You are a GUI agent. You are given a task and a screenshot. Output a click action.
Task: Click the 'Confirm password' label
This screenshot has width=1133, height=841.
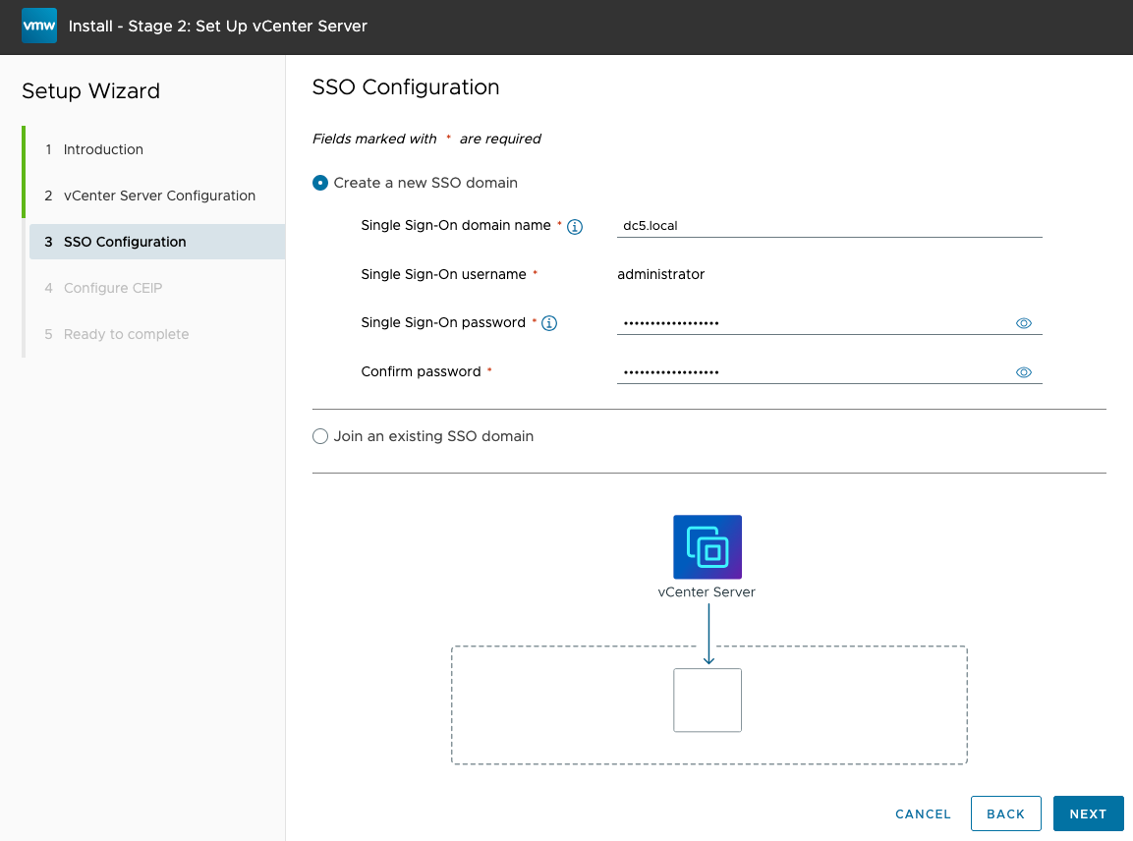click(422, 371)
